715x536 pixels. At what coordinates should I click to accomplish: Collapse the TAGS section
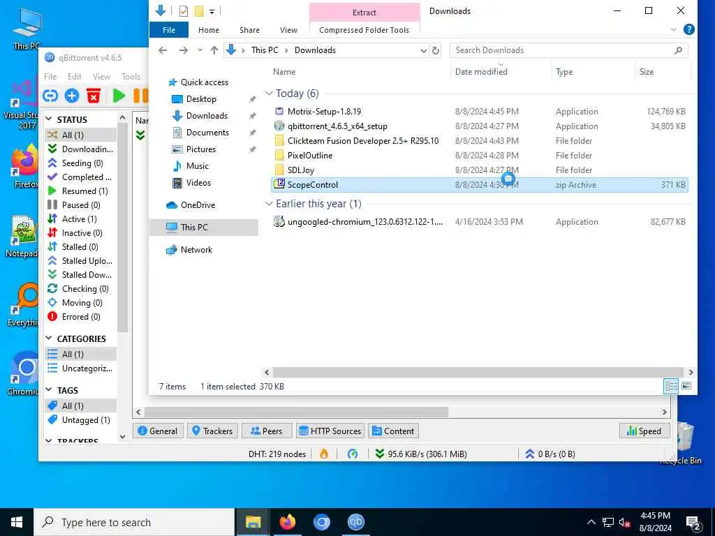(x=49, y=390)
